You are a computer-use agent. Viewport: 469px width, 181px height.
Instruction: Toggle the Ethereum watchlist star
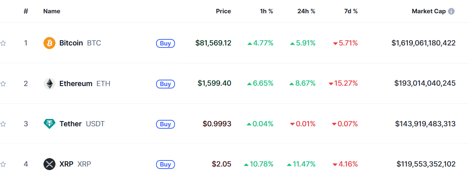click(3, 84)
